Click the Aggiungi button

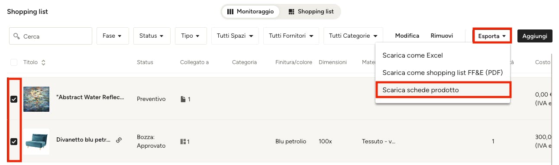(x=535, y=36)
